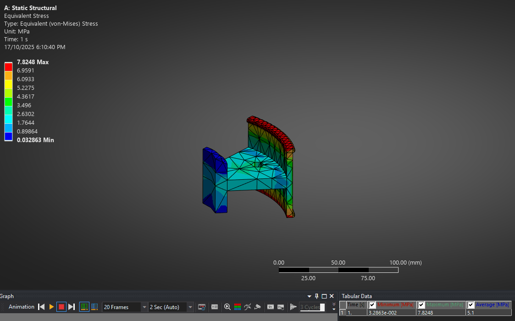This screenshot has width=515, height=321.
Task: Jump to the next animation frame
Action: tap(71, 307)
